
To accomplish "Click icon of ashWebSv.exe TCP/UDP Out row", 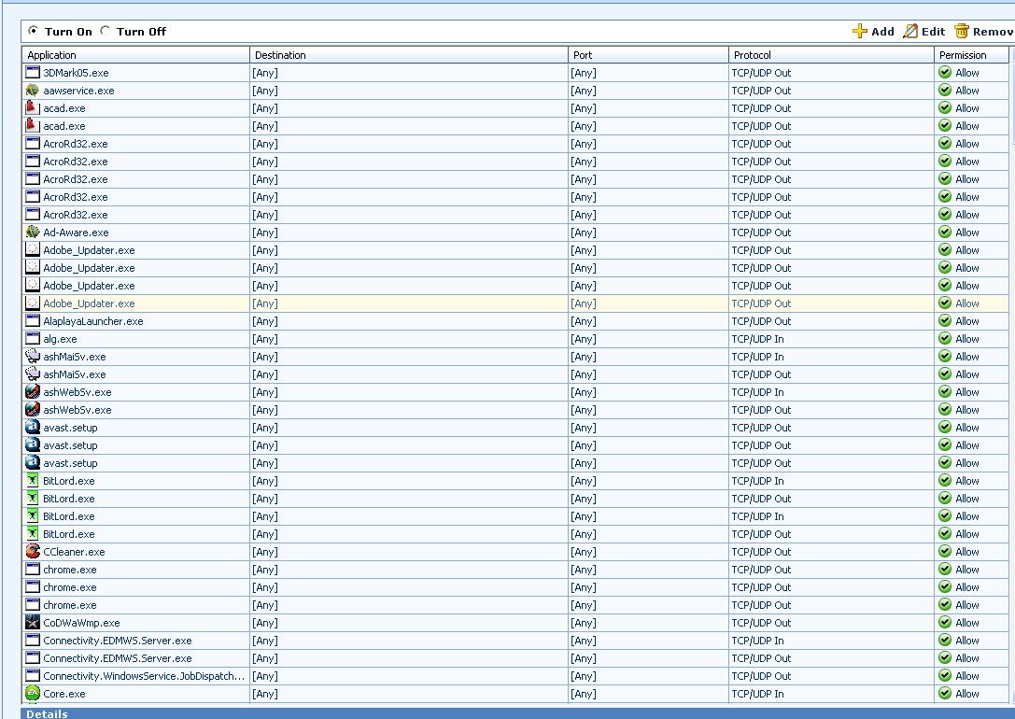I will point(33,409).
